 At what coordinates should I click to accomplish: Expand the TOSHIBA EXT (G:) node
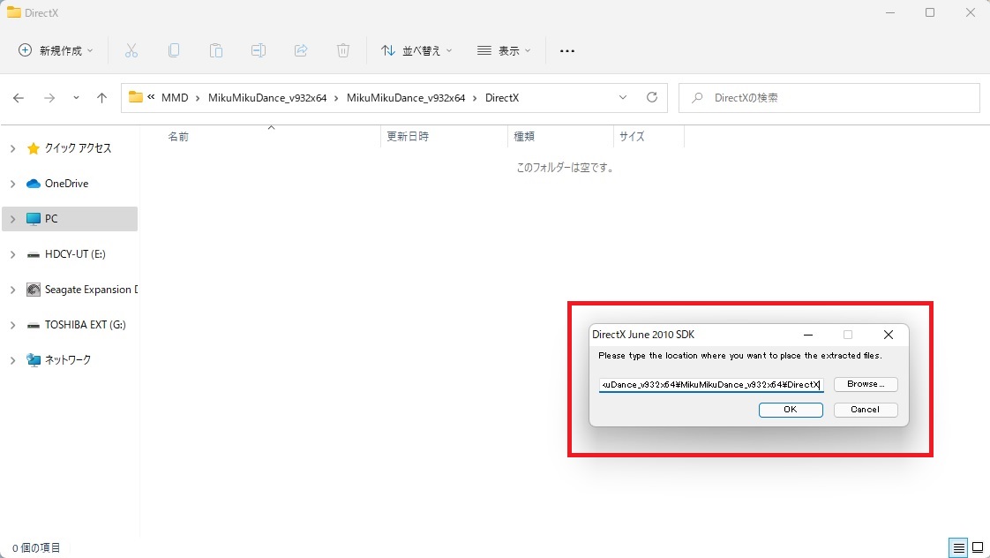point(12,325)
